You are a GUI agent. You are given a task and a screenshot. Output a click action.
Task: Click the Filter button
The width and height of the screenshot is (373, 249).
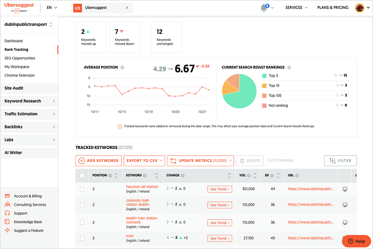coord(340,161)
